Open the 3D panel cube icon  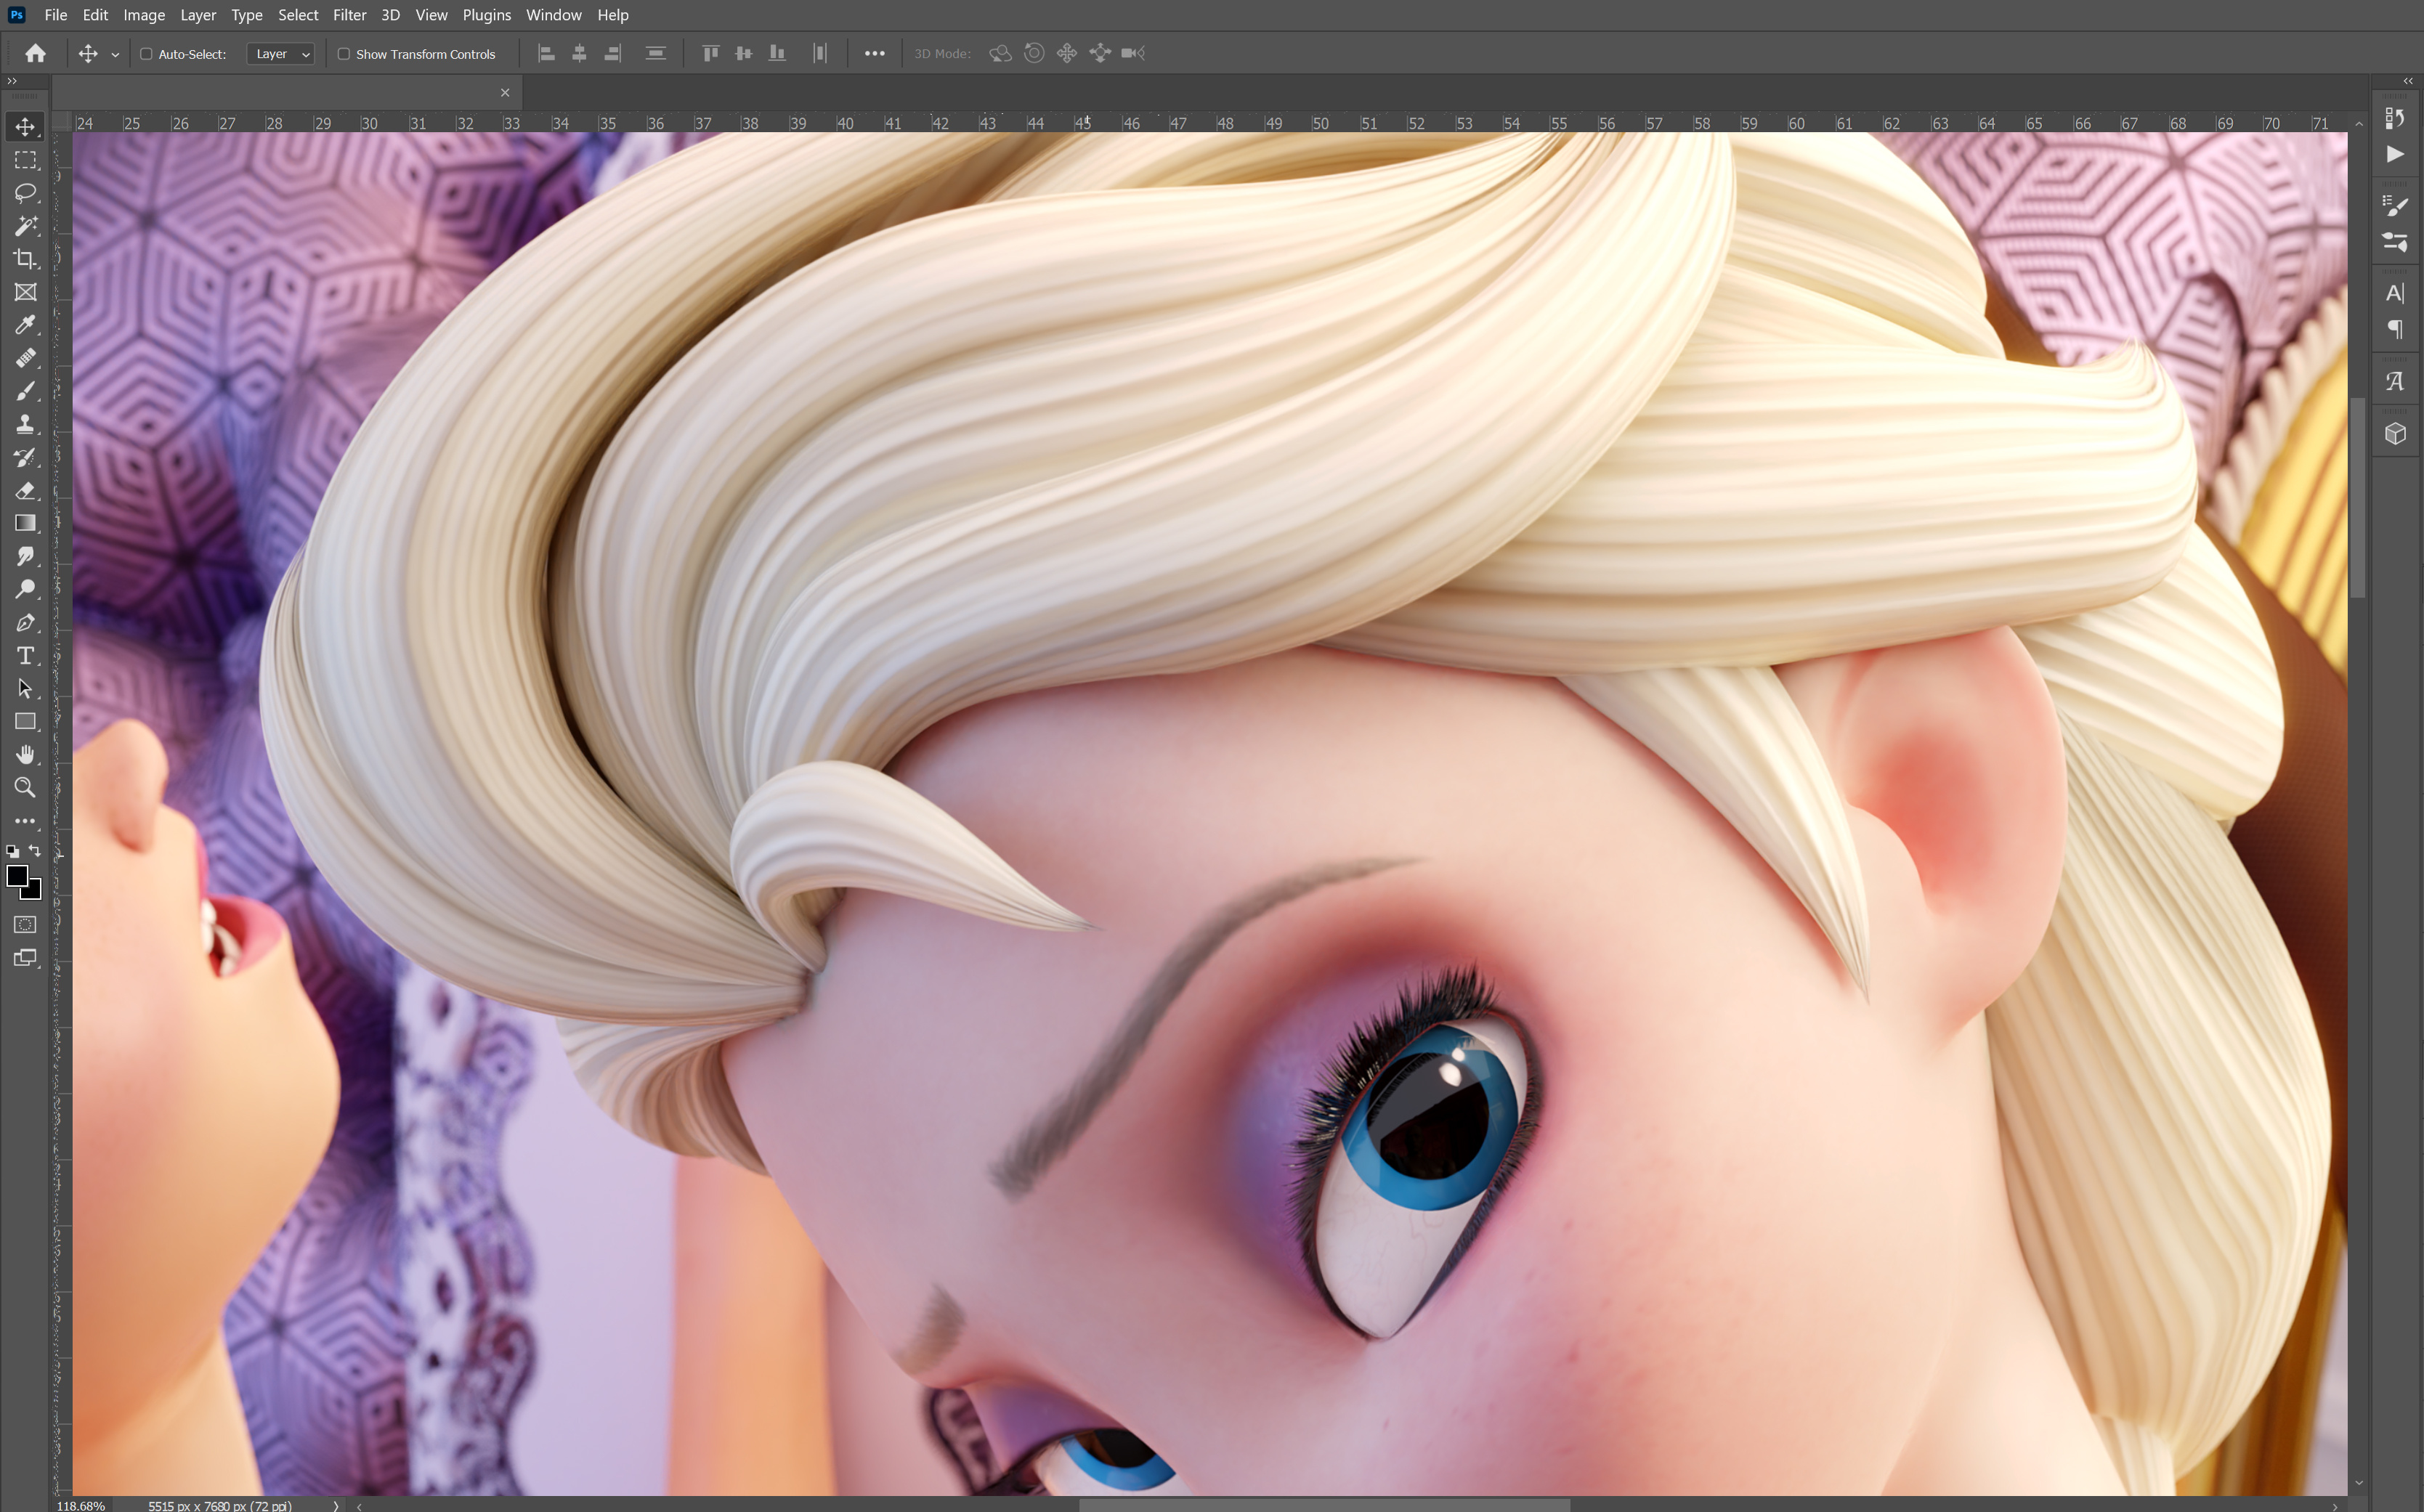2395,433
